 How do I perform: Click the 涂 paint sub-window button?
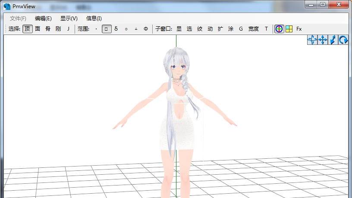(231, 29)
